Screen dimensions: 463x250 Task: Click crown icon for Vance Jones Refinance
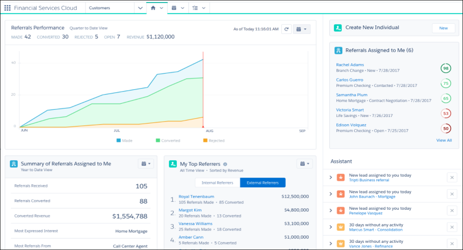click(x=341, y=244)
